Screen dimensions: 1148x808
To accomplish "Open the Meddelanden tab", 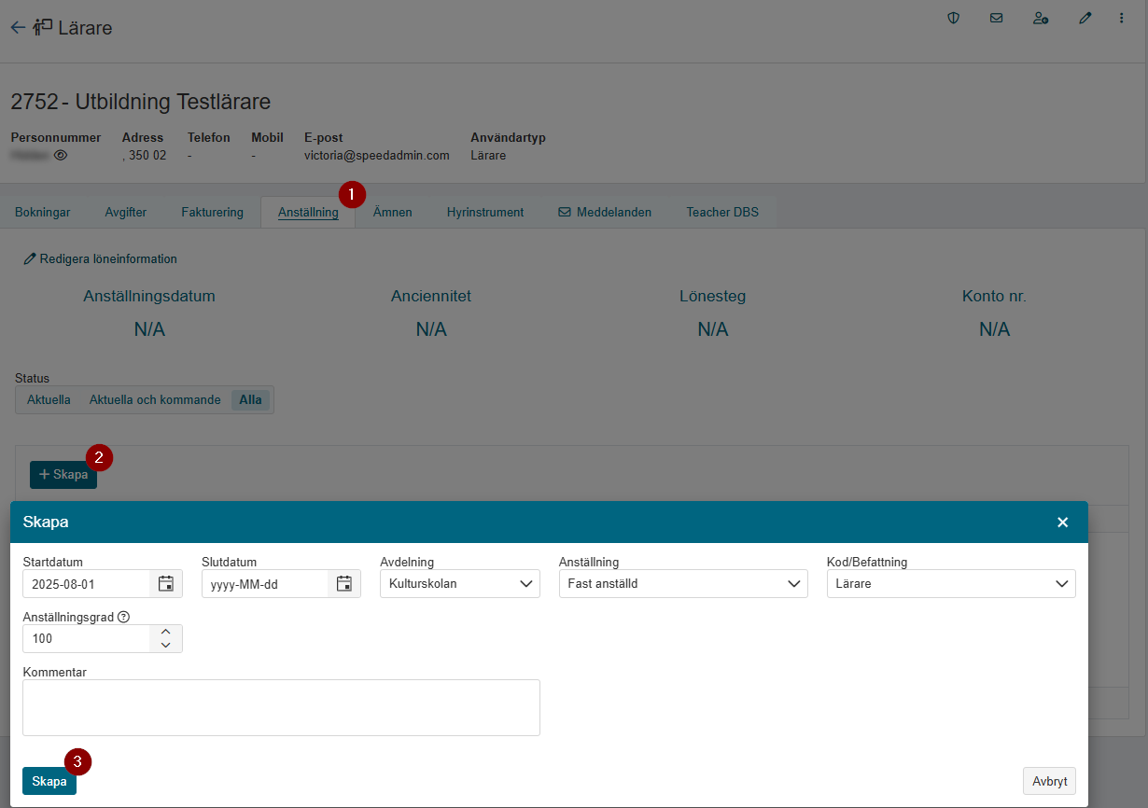I will click(605, 212).
